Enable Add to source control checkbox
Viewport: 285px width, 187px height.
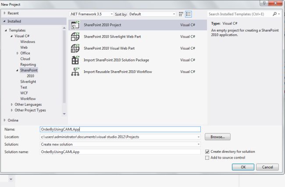click(207, 158)
